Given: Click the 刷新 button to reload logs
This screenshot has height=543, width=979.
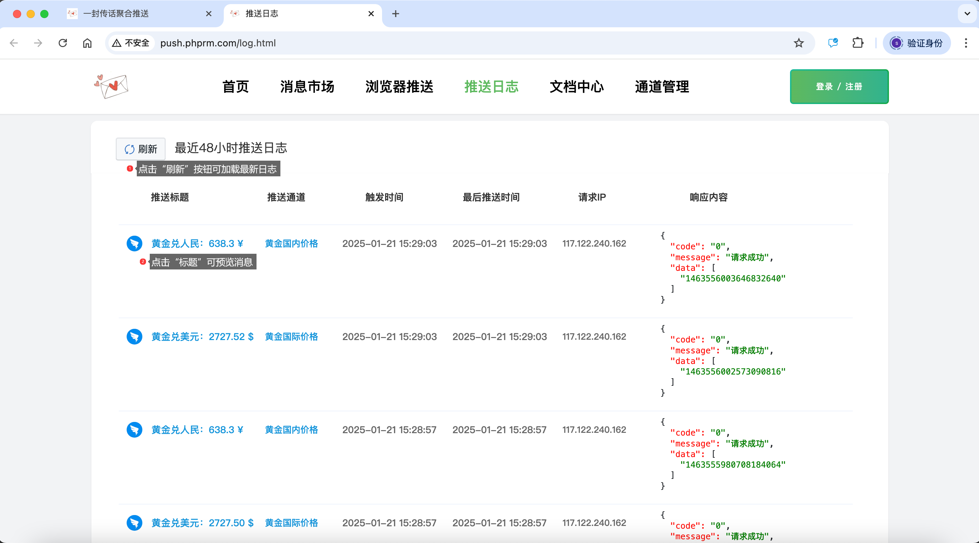Looking at the screenshot, I should tap(141, 149).
